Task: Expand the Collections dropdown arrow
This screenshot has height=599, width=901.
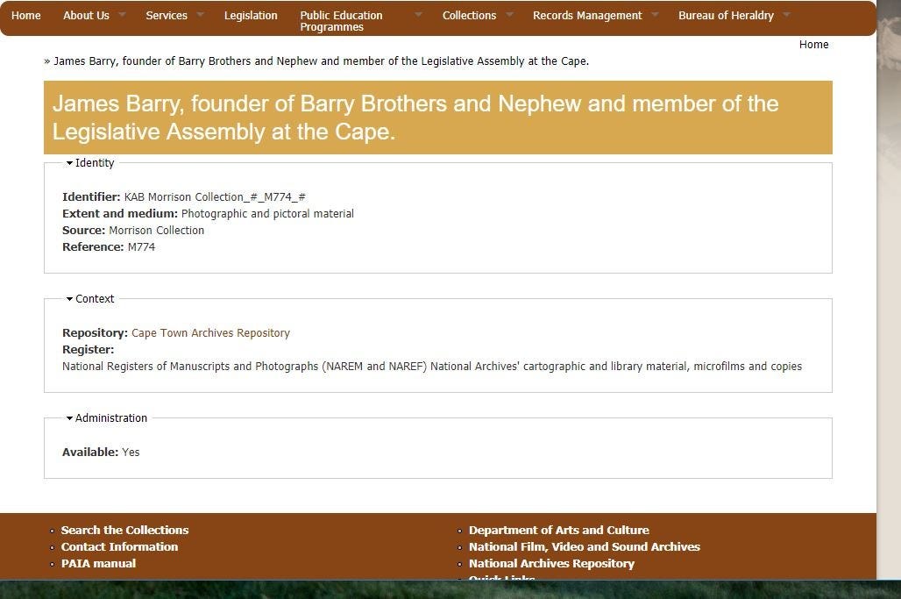Action: click(509, 14)
